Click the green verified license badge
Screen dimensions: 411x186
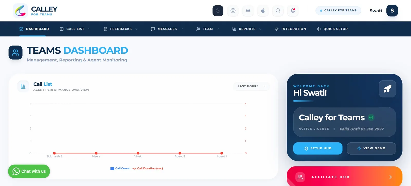371,117
